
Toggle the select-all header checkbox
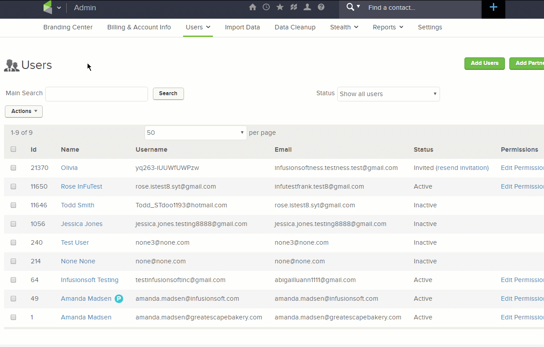(13, 149)
